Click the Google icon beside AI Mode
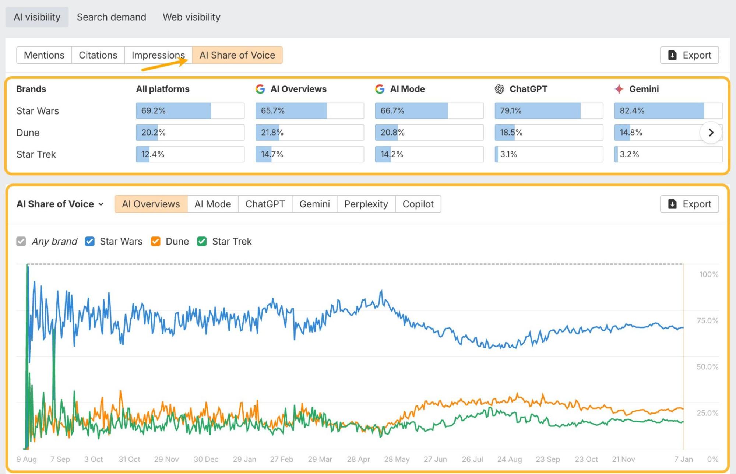This screenshot has height=474, width=736. pos(380,89)
